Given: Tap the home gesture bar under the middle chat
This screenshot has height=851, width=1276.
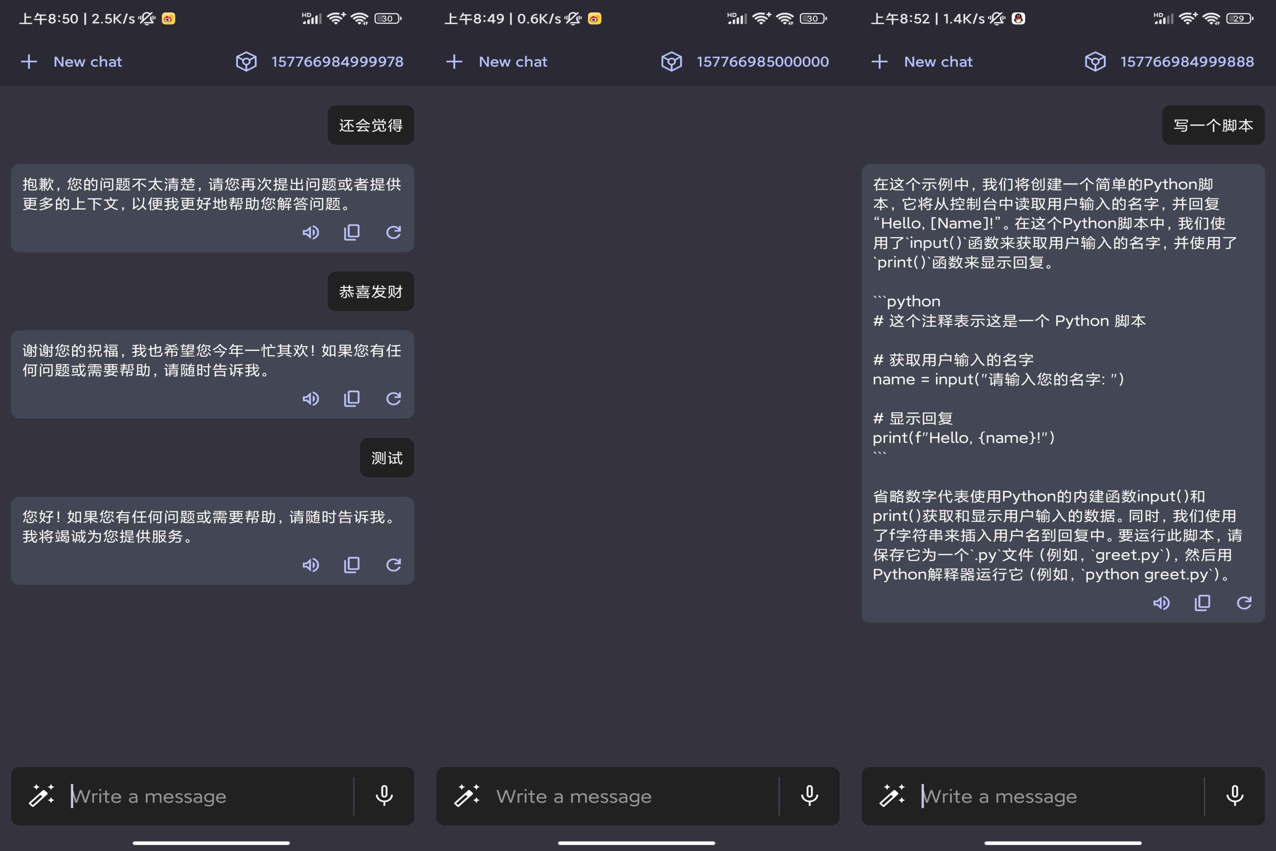Looking at the screenshot, I should 636,843.
